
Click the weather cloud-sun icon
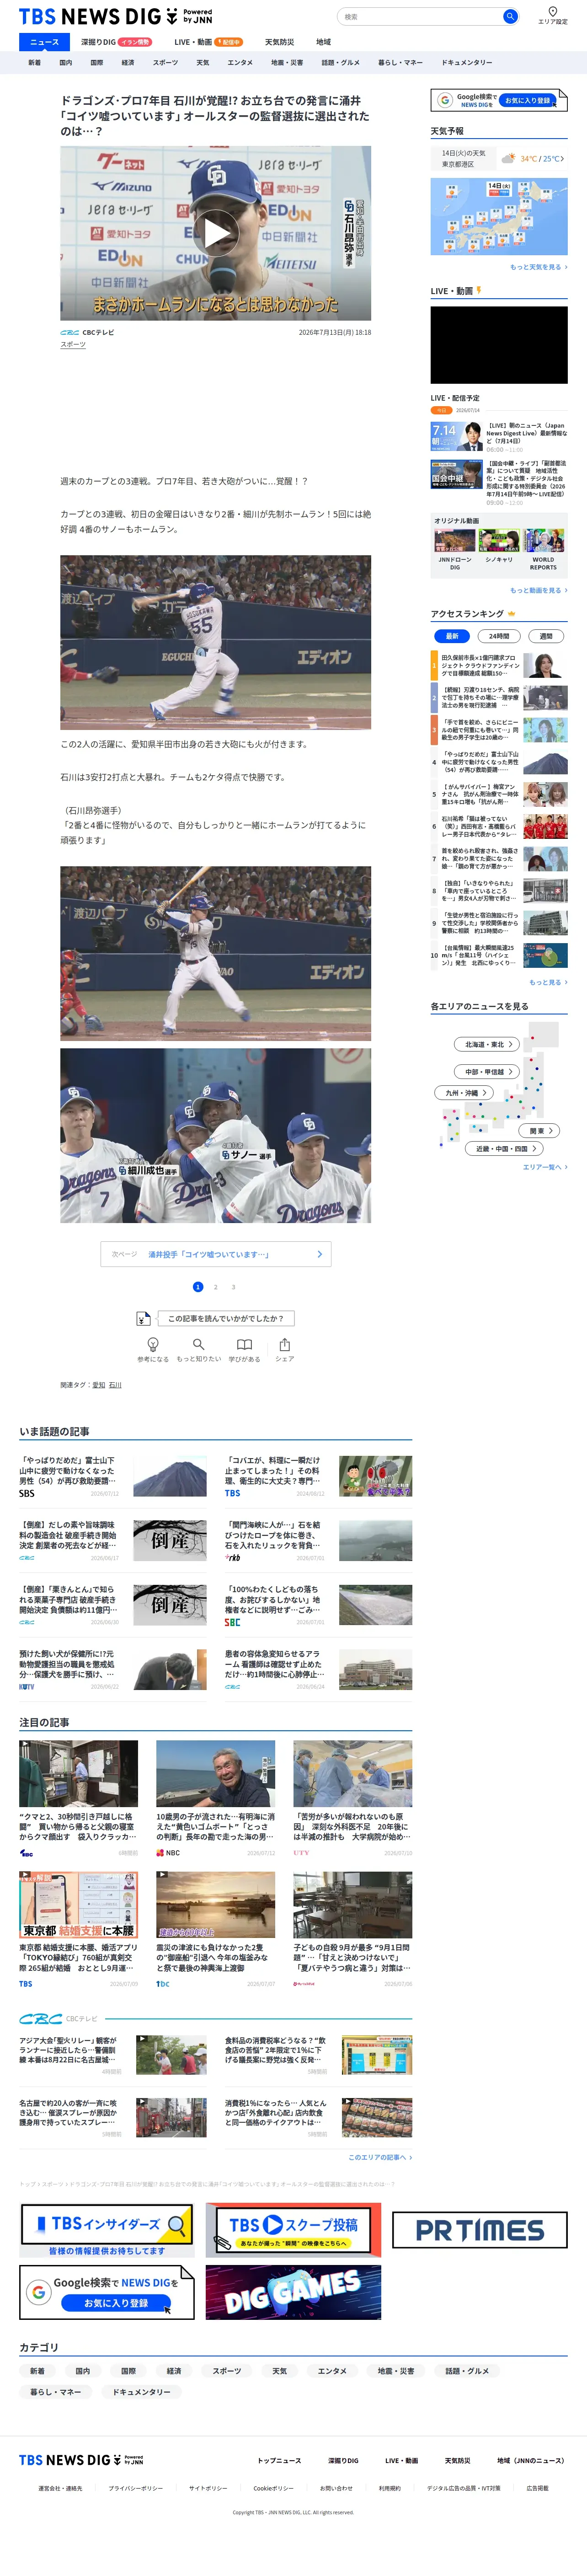pos(508,158)
